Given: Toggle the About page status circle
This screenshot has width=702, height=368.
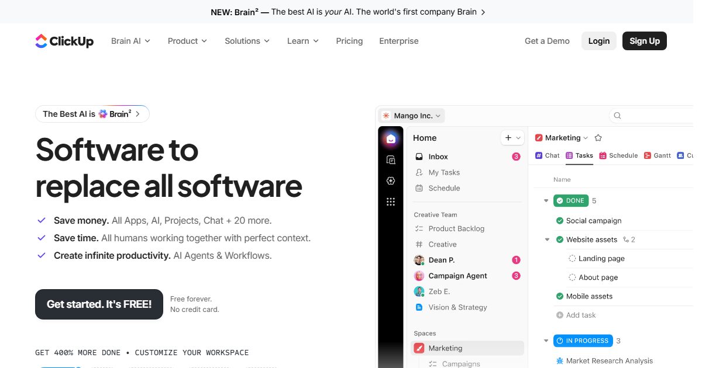Looking at the screenshot, I should tap(573, 277).
